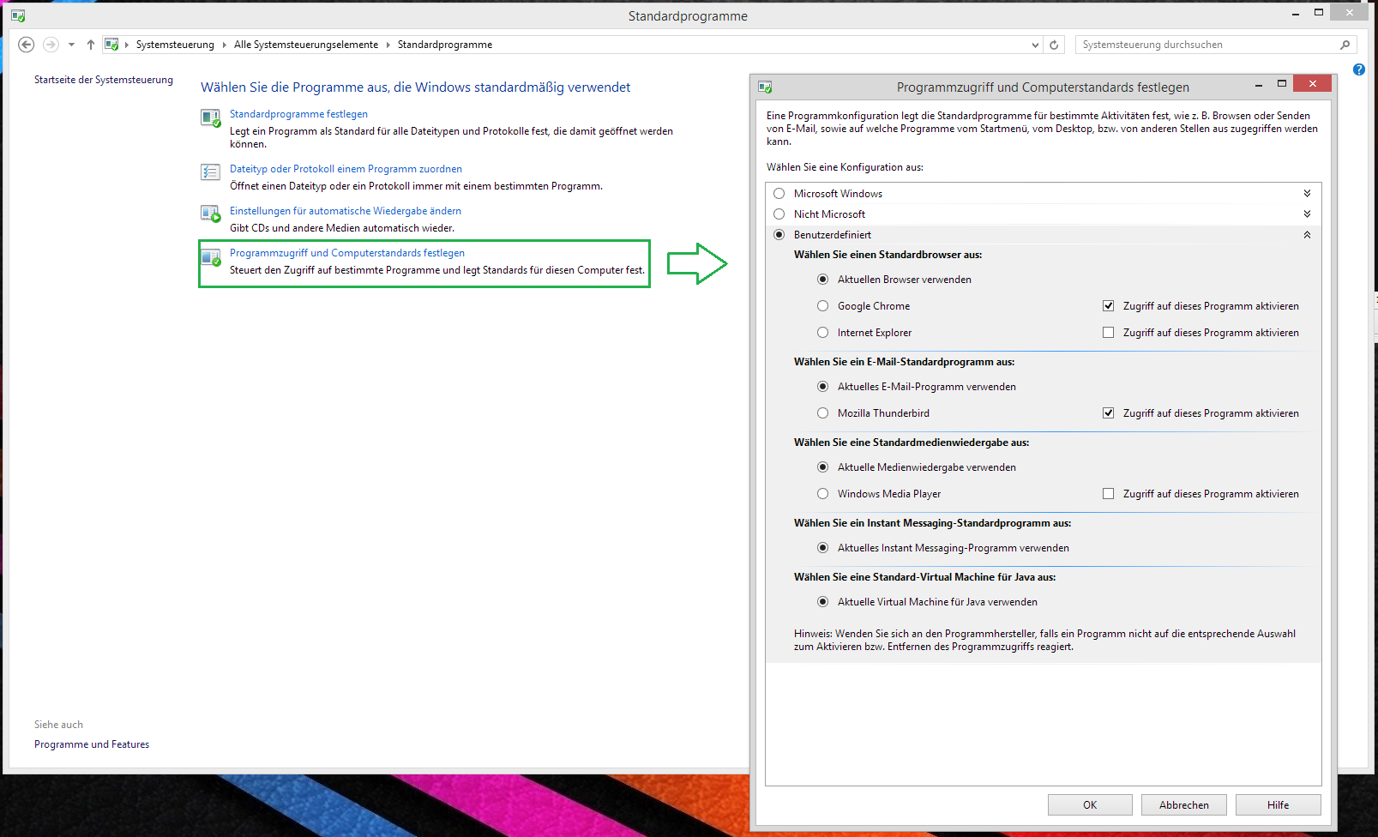This screenshot has height=837, width=1378.
Task: Go to Startseite der Systemsteuerung
Action: tap(104, 80)
